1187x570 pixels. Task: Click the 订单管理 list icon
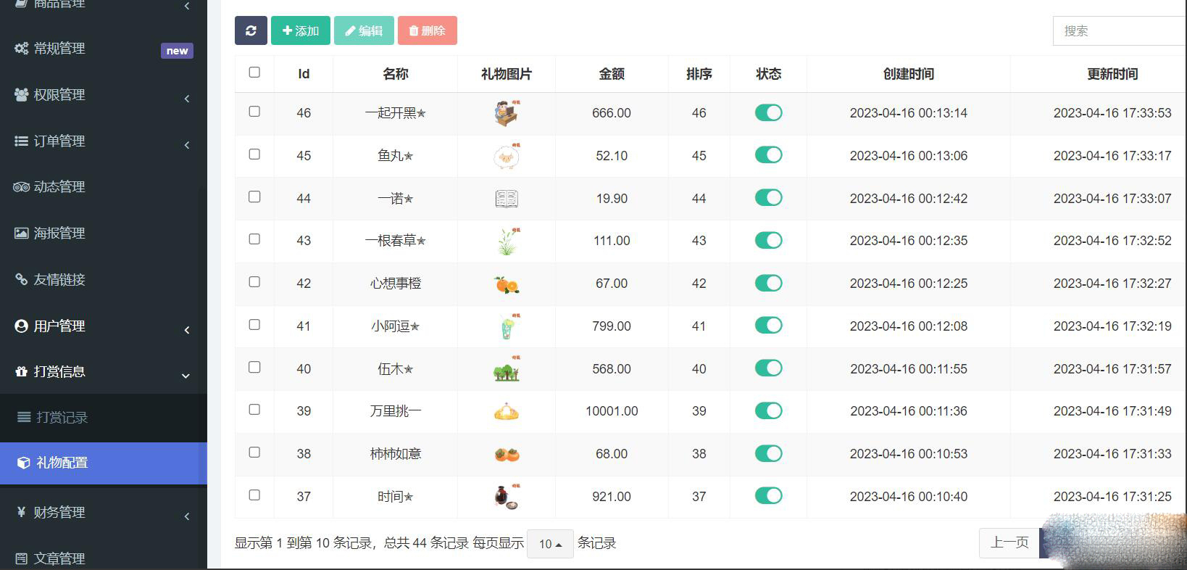21,141
